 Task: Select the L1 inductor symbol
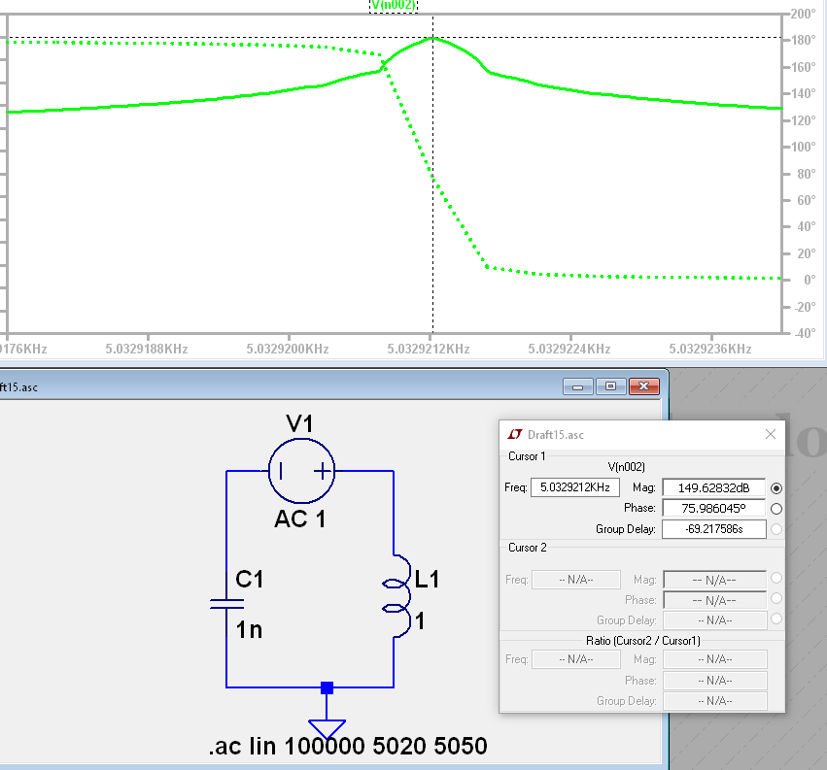pyautogui.click(x=398, y=595)
